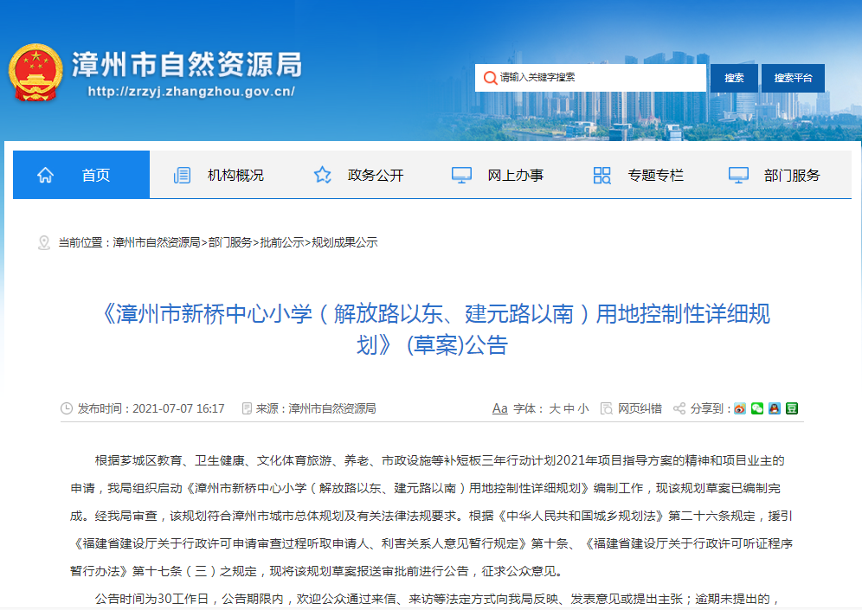Click the home icon in navigation bar
Image resolution: width=862 pixels, height=610 pixels.
[46, 175]
